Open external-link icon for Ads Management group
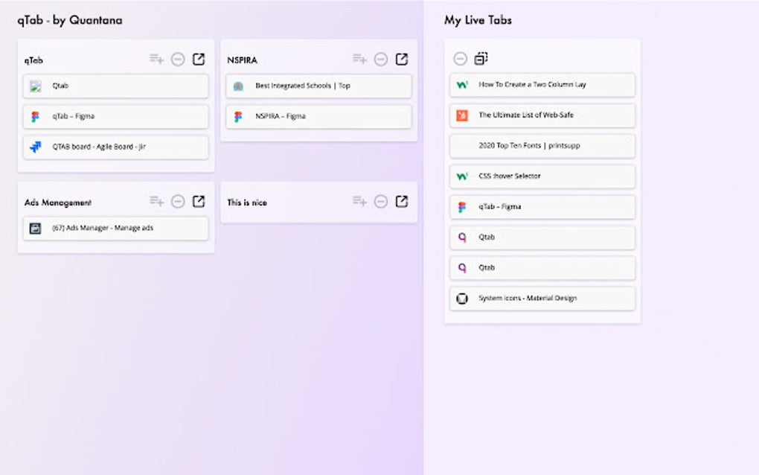Viewport: 759px width, 475px height. pos(199,201)
